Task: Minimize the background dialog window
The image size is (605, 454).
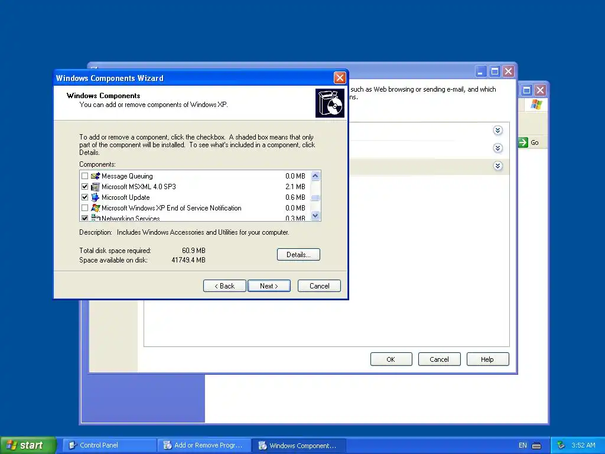Action: 480,72
